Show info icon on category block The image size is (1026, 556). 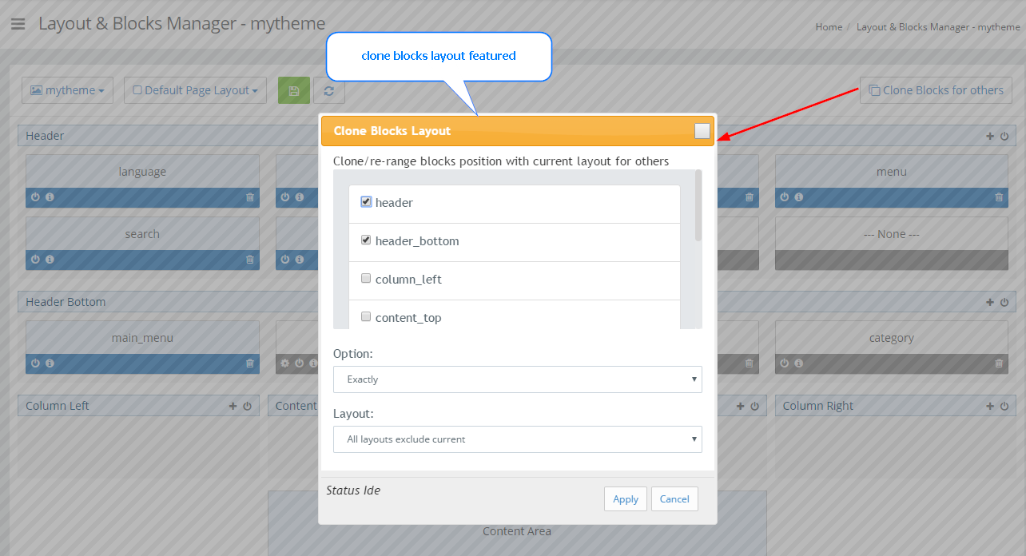pos(799,363)
